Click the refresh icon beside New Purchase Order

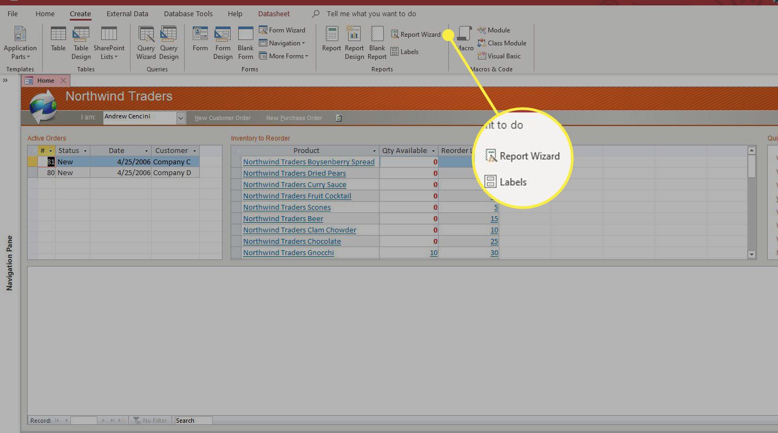[x=339, y=118]
